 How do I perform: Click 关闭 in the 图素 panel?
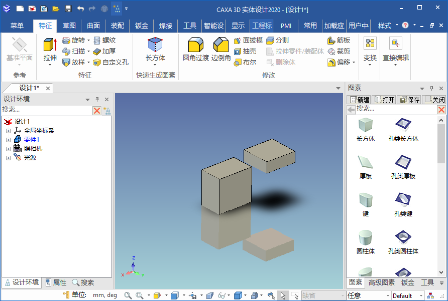point(434,100)
